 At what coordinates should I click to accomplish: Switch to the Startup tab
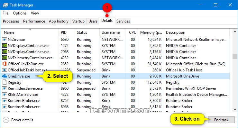tap(78, 21)
